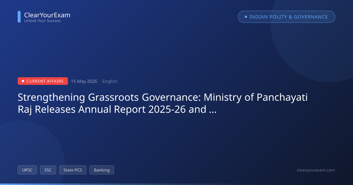Click the English language label
353x185 pixels.
tap(110, 81)
